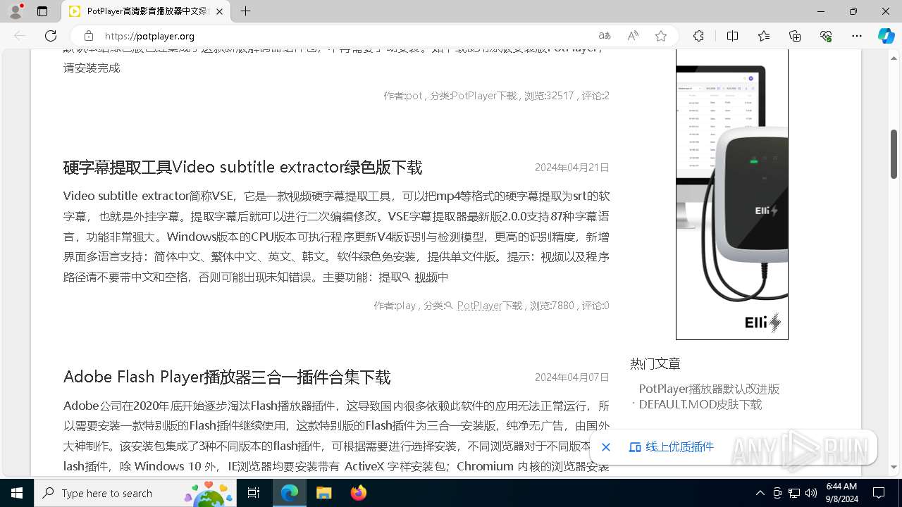
Task: Start Read aloud from address bar
Action: click(633, 36)
